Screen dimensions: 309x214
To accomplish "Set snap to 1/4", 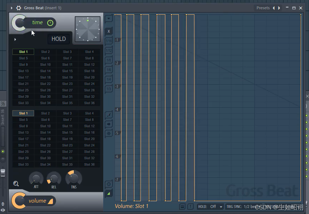I will [109, 79].
